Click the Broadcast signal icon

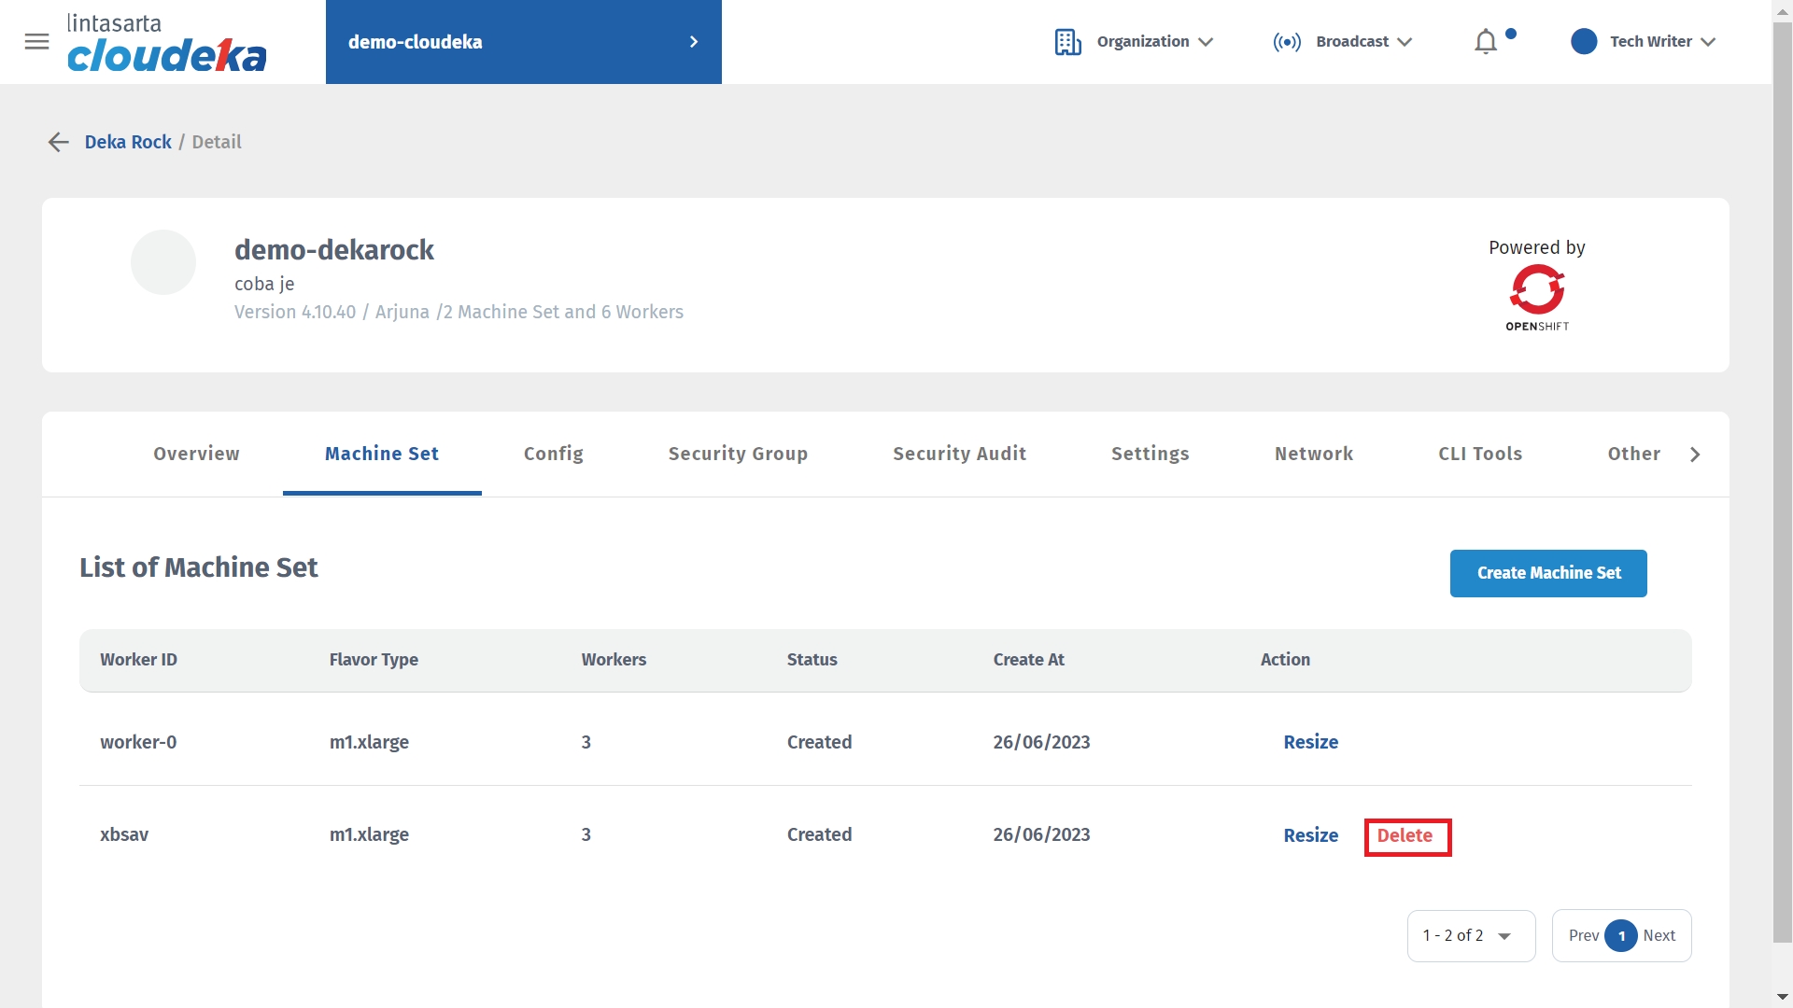point(1286,42)
